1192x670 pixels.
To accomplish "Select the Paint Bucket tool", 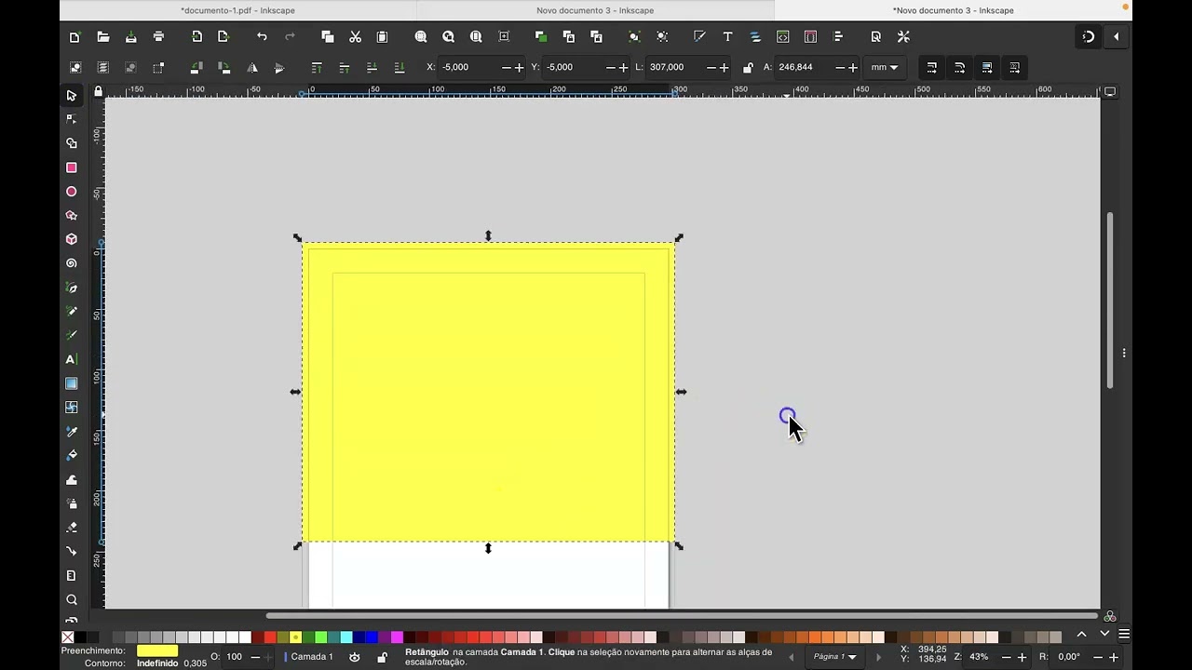I will 72,456.
